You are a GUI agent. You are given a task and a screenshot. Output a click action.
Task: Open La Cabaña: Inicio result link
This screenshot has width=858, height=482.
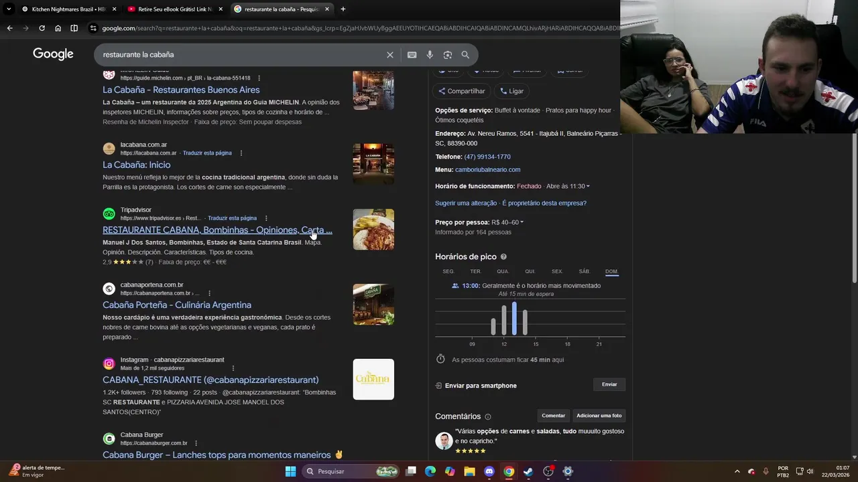tap(137, 165)
